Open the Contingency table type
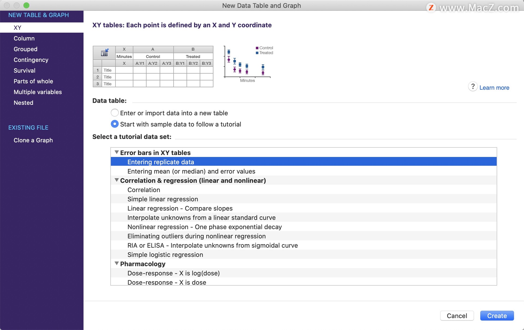 (31, 60)
